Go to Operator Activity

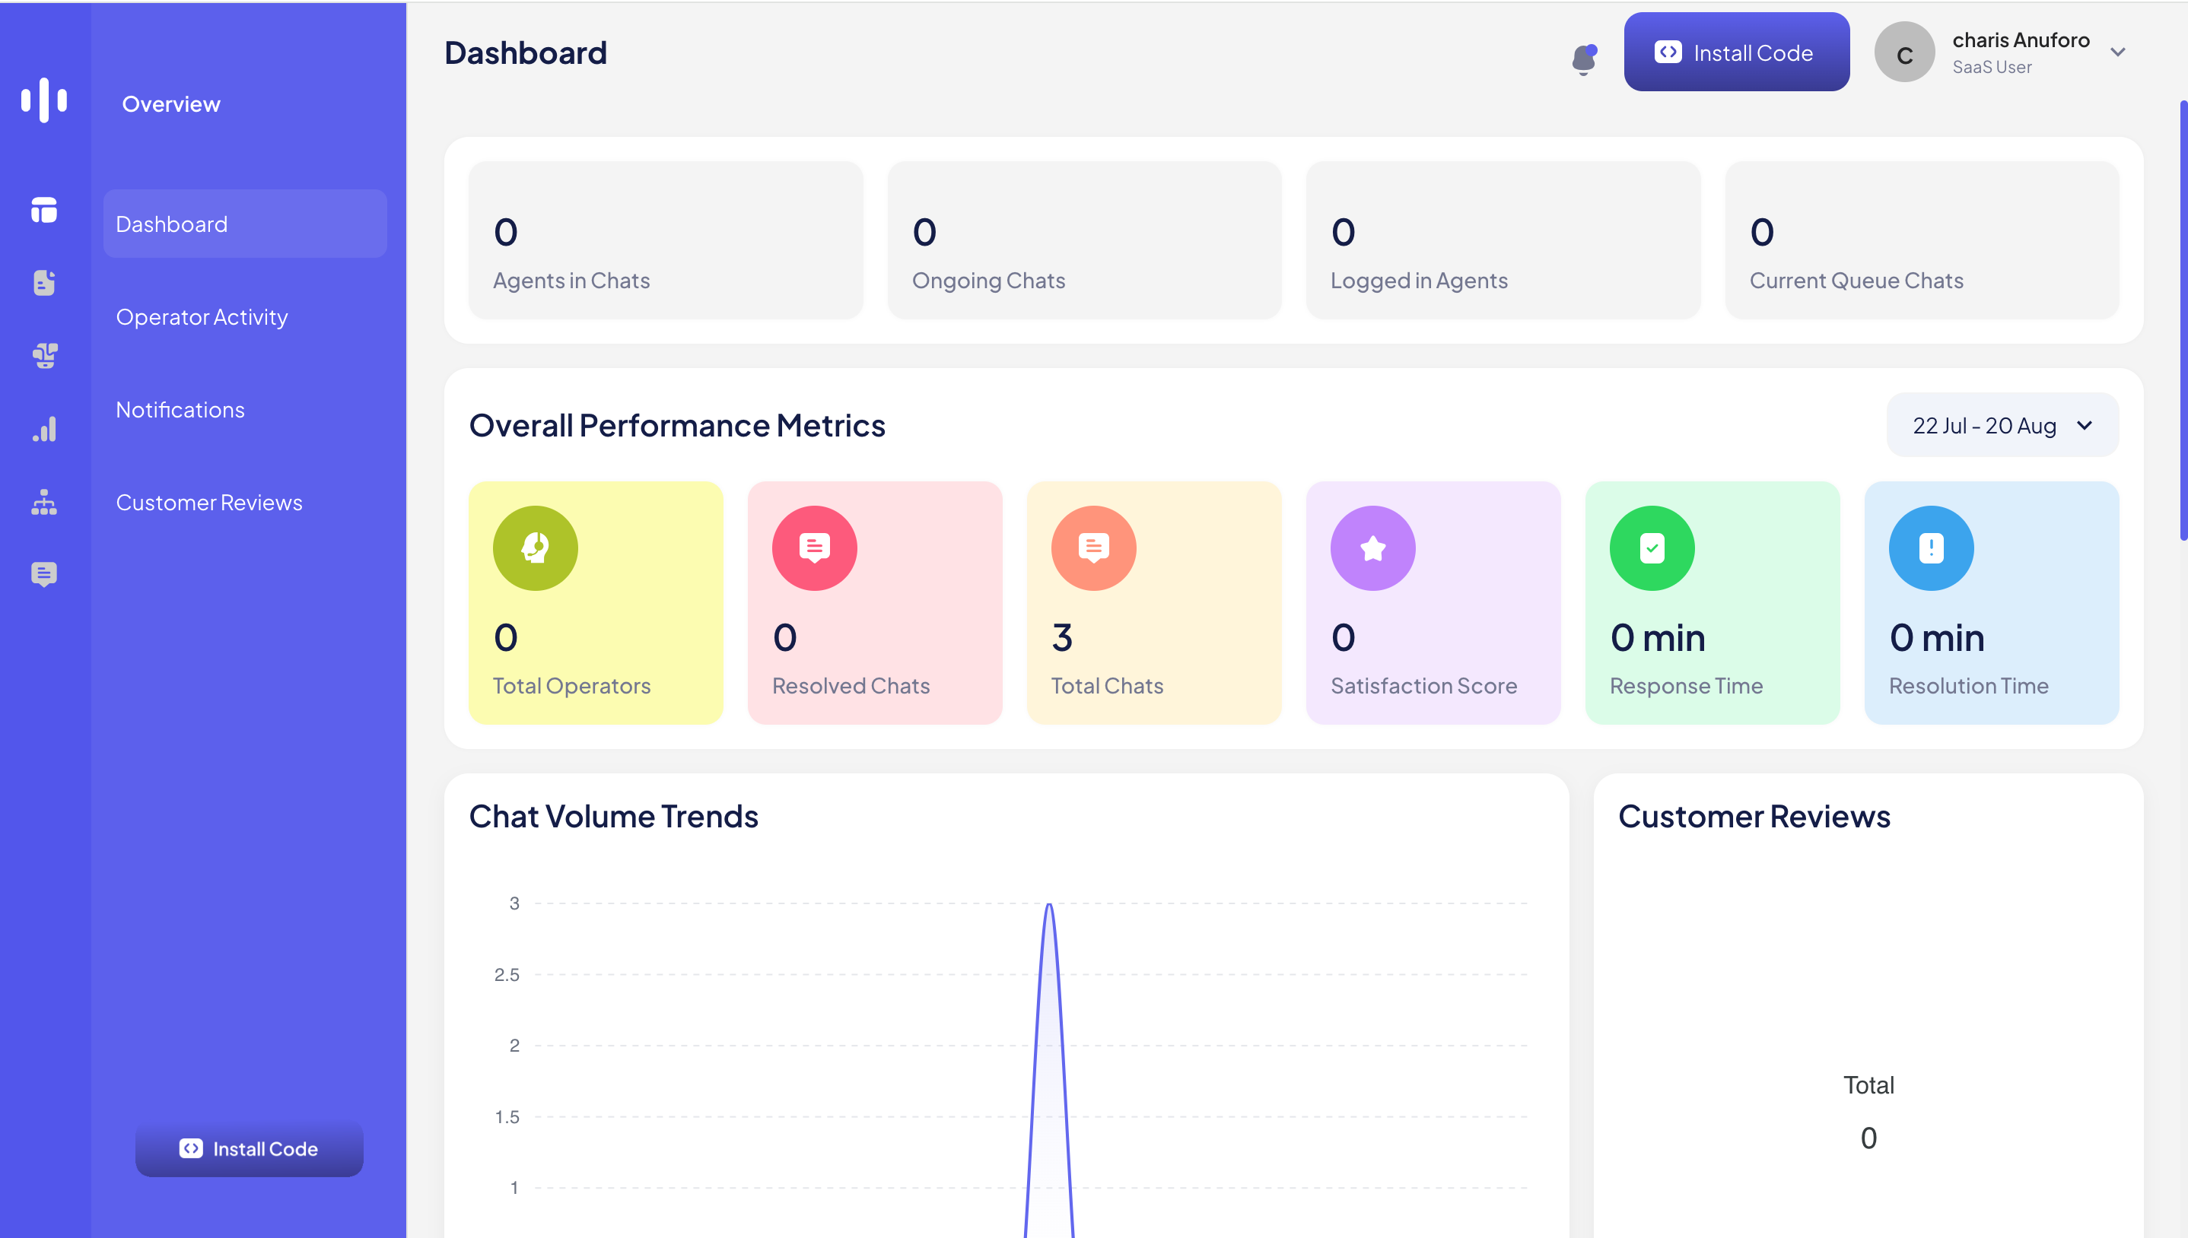click(x=202, y=316)
